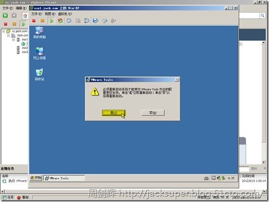This screenshot has height=202, width=269.
Task: Click the green play button in the vSphere Client toolbar
Action: pos(23,24)
